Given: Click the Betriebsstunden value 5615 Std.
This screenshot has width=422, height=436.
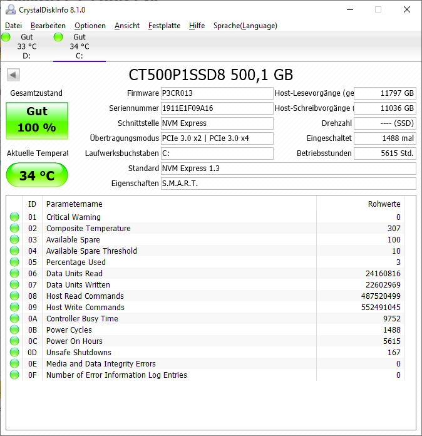Looking at the screenshot, I should [385, 153].
